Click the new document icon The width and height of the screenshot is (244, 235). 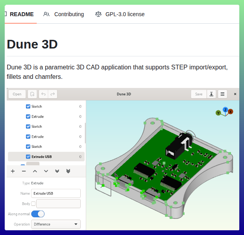click(x=32, y=94)
